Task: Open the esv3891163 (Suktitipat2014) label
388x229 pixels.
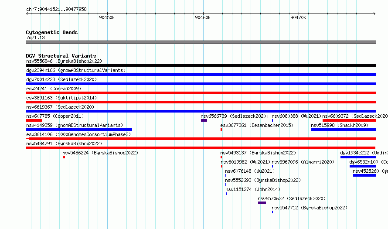Action: pyautogui.click(x=61, y=98)
